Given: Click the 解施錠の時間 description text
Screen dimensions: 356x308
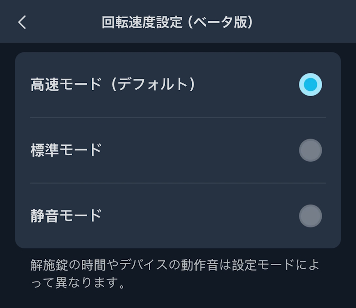Looking at the screenshot, I should point(65,265).
